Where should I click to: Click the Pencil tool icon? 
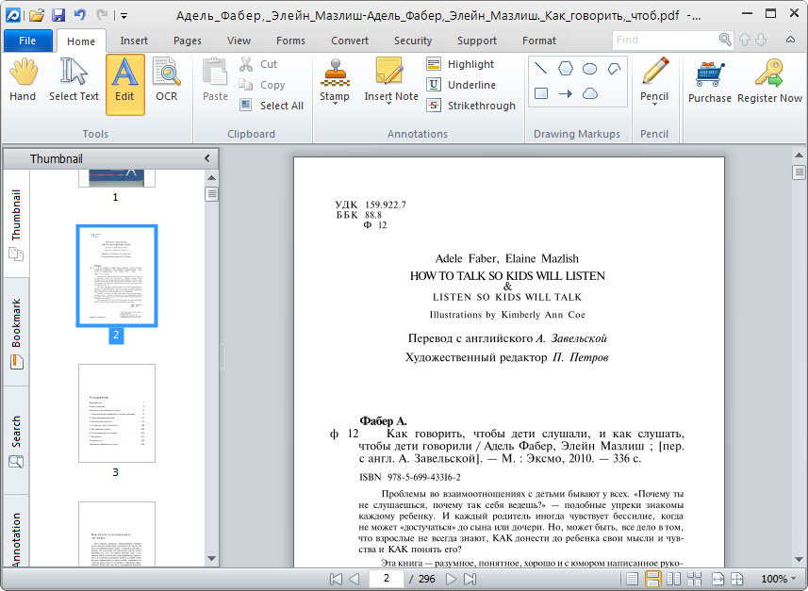click(x=654, y=73)
